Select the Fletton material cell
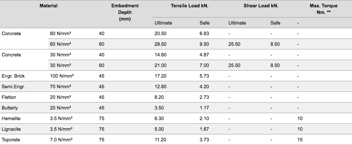This screenshot has width=352, height=145. [9, 97]
